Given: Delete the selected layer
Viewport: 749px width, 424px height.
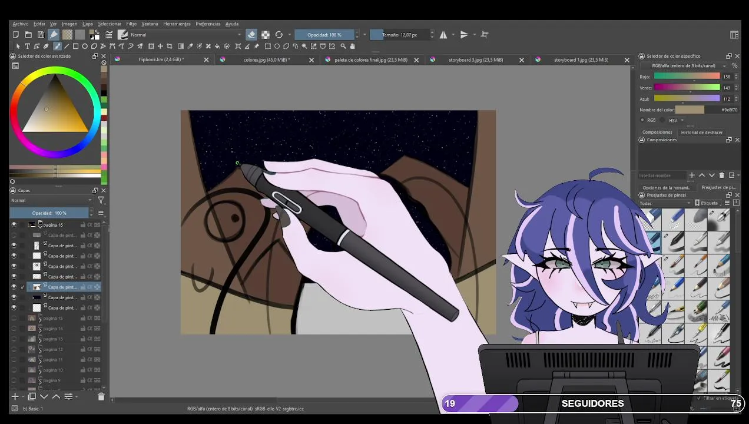Looking at the screenshot, I should [x=101, y=397].
